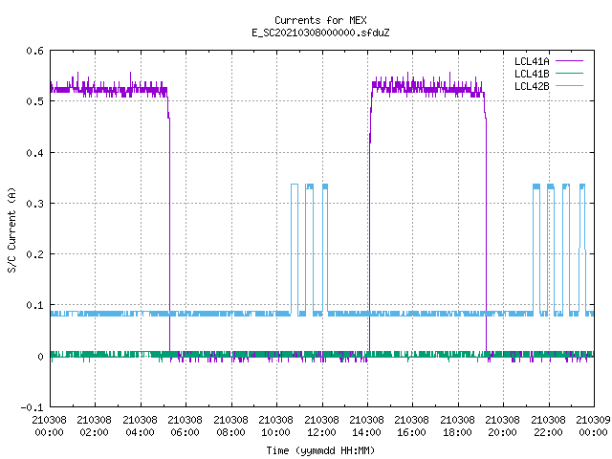Viewport: 612px width, 459px height.
Task: Click the x-axis tick label 12:00
Action: pos(321,432)
